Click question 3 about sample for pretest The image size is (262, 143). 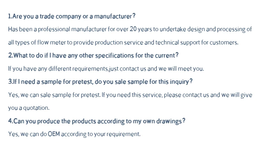pyautogui.click(x=100, y=81)
